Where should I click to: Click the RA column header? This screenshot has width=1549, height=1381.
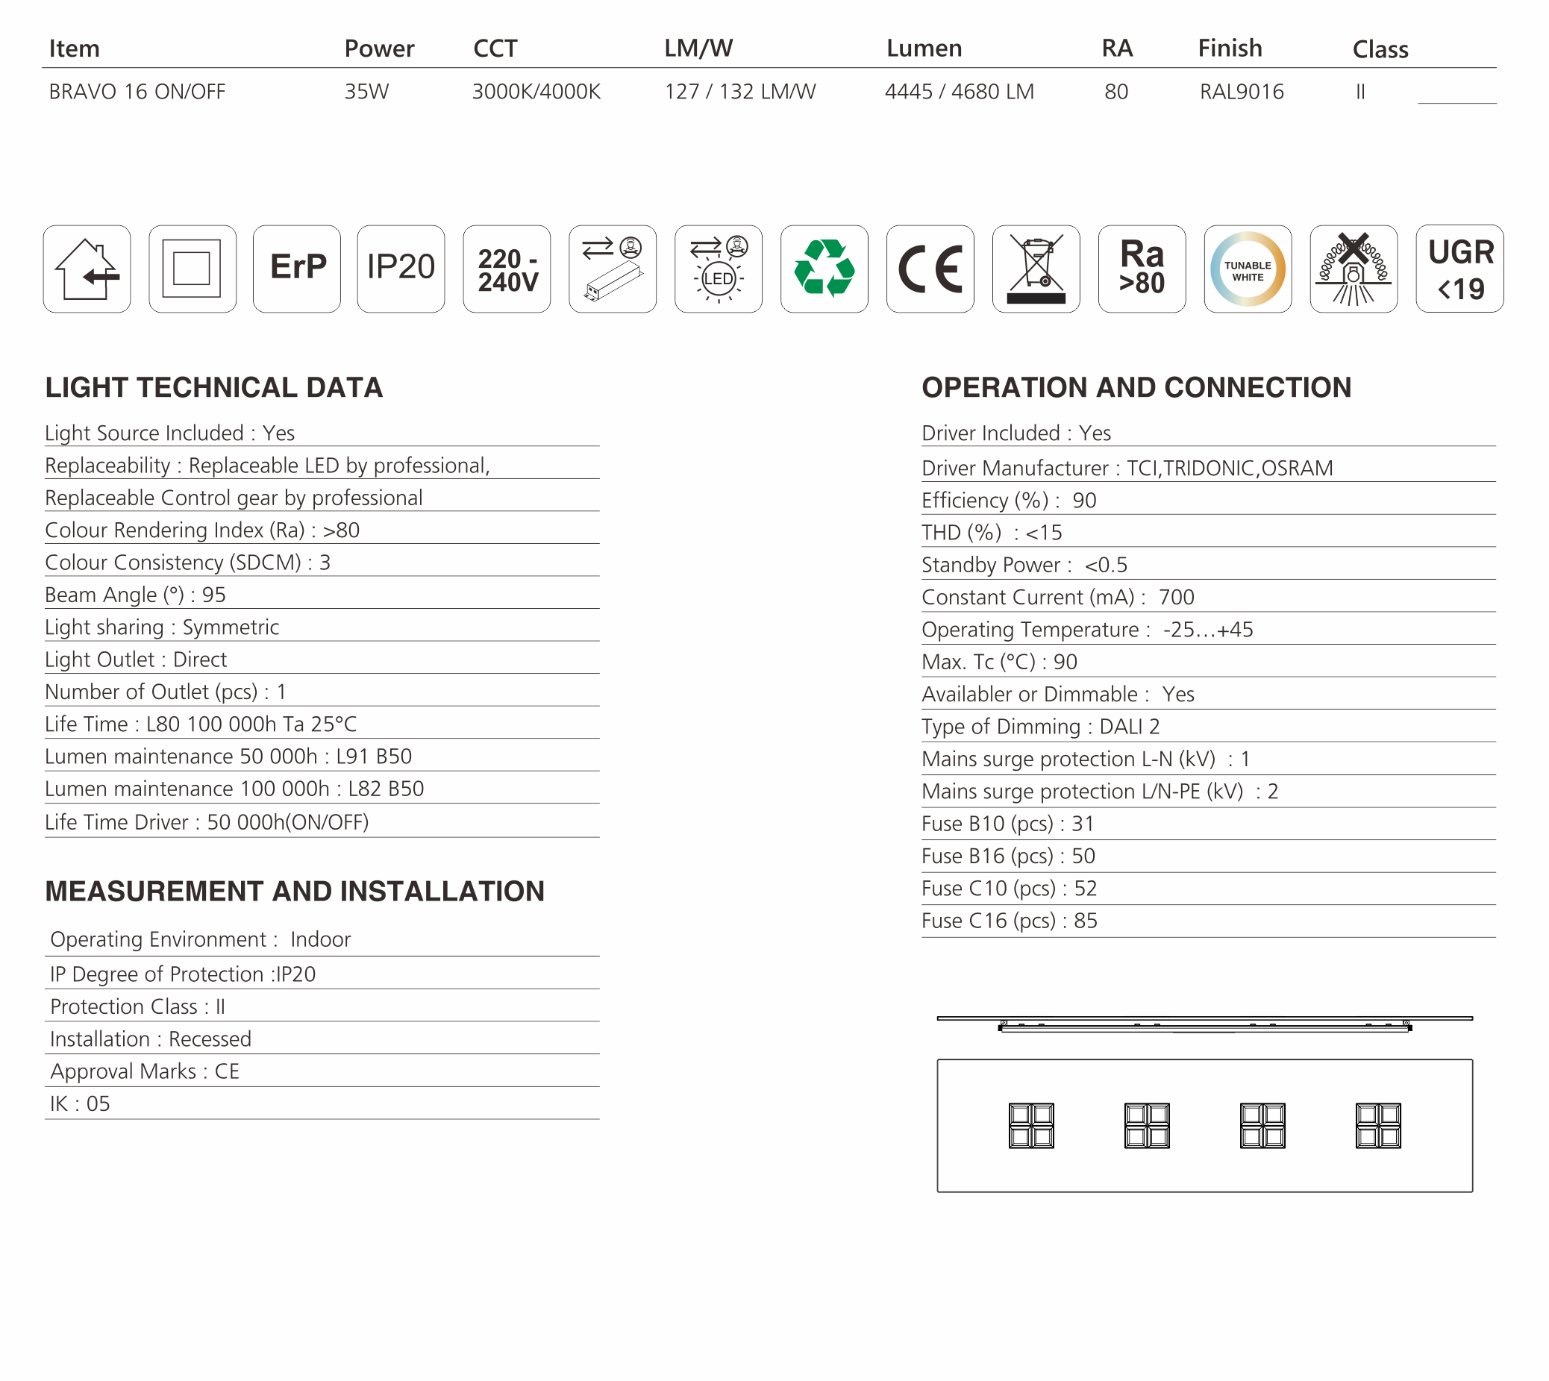(1117, 48)
